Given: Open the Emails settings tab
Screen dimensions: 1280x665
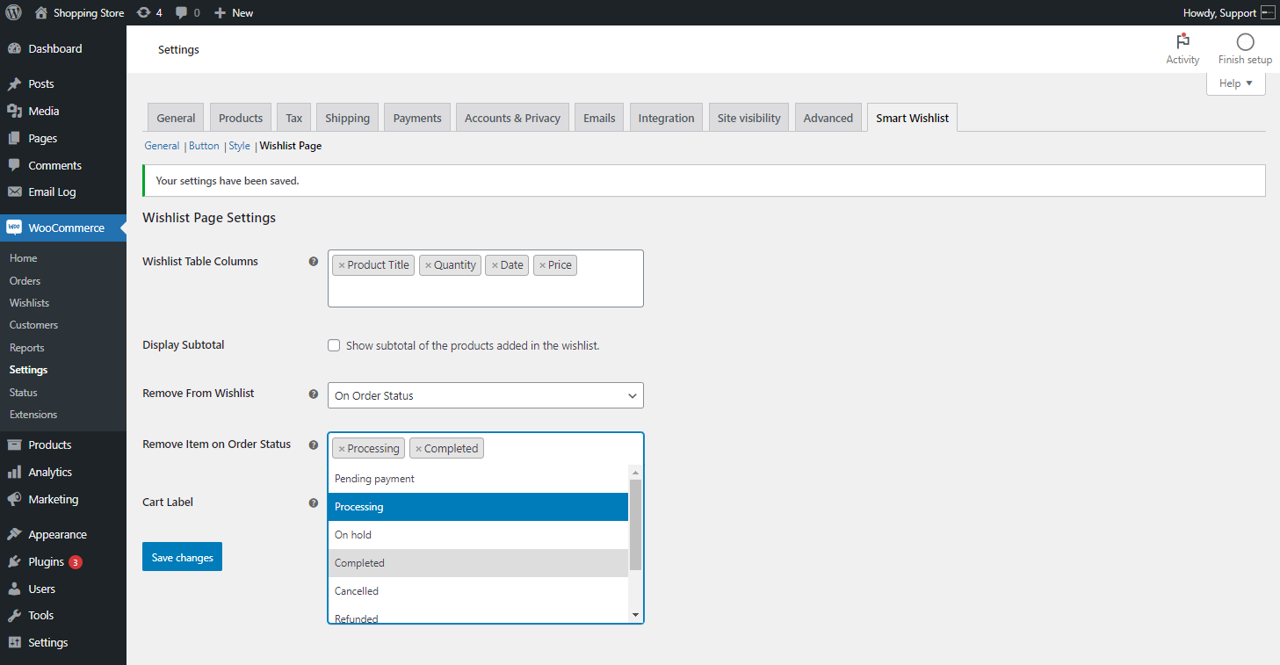Looking at the screenshot, I should tap(599, 118).
